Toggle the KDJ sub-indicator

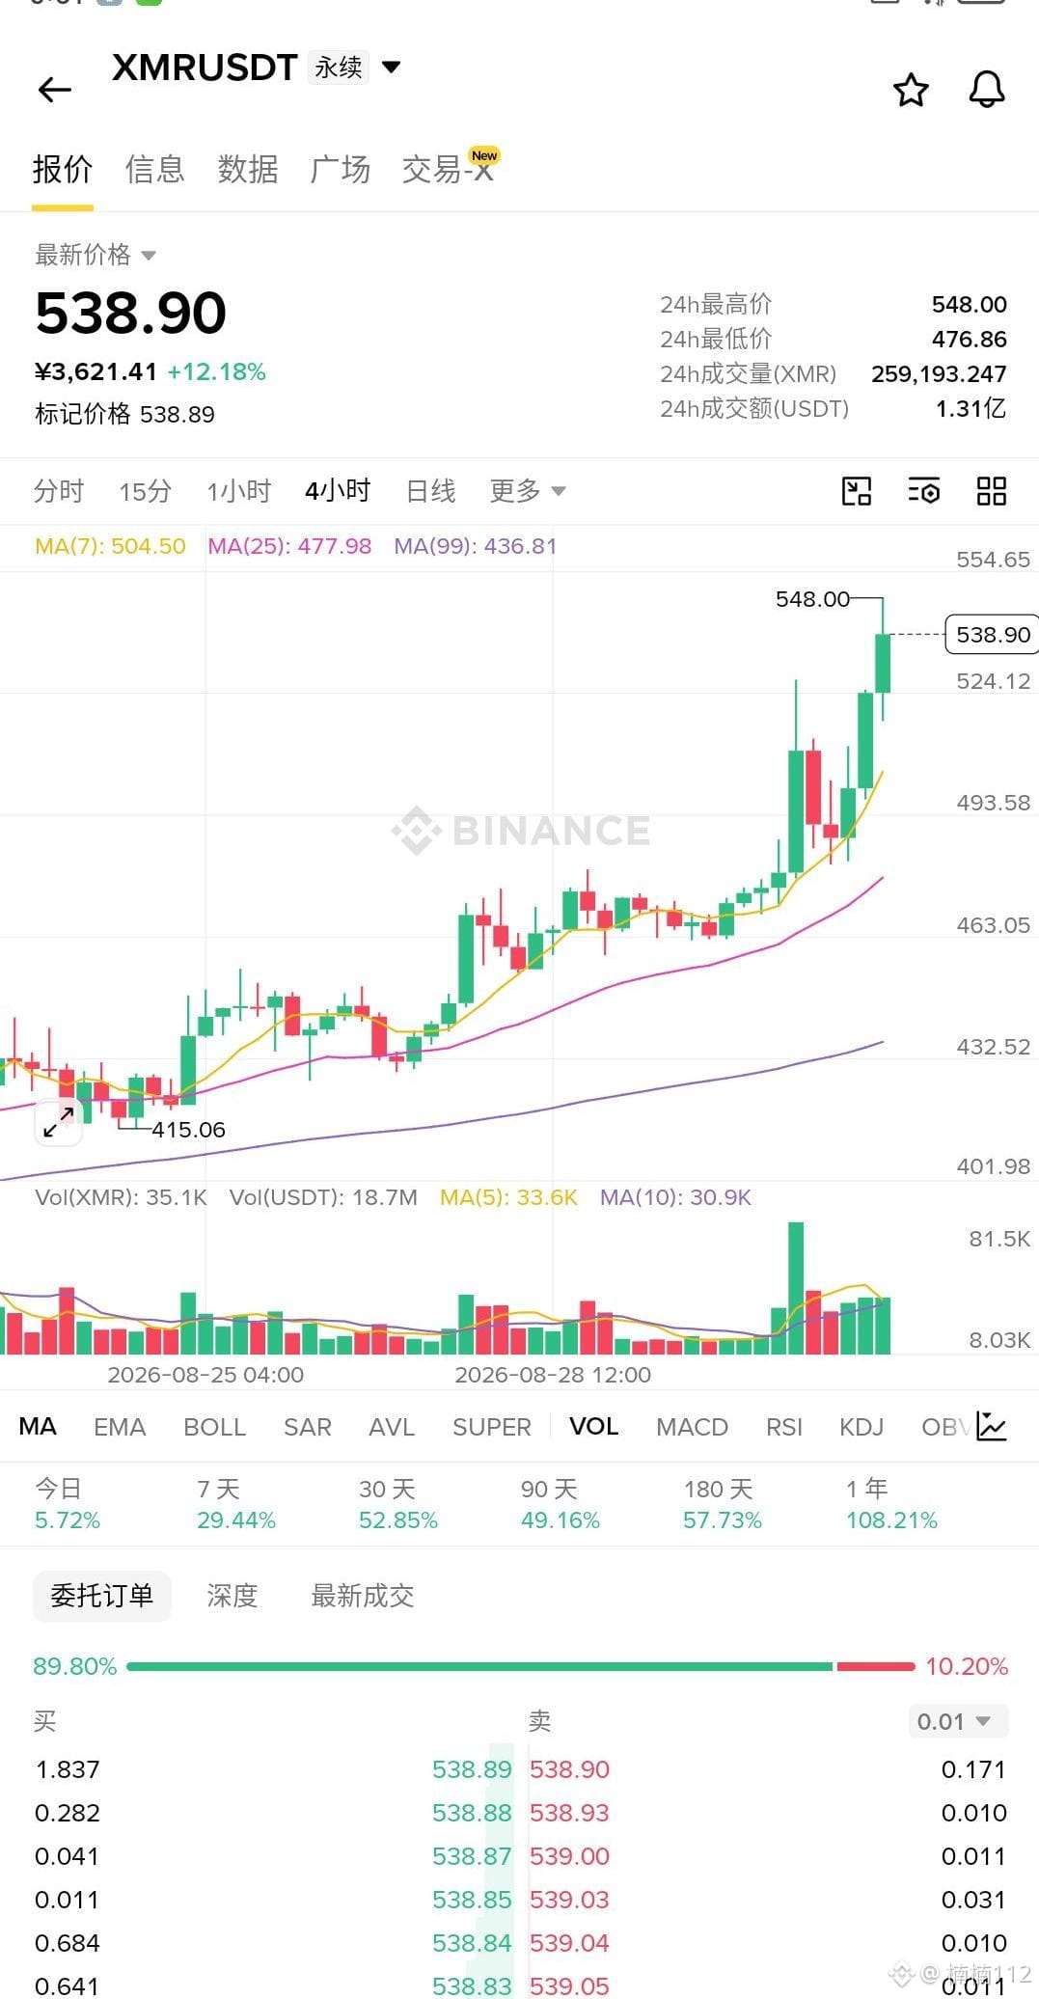click(861, 1427)
